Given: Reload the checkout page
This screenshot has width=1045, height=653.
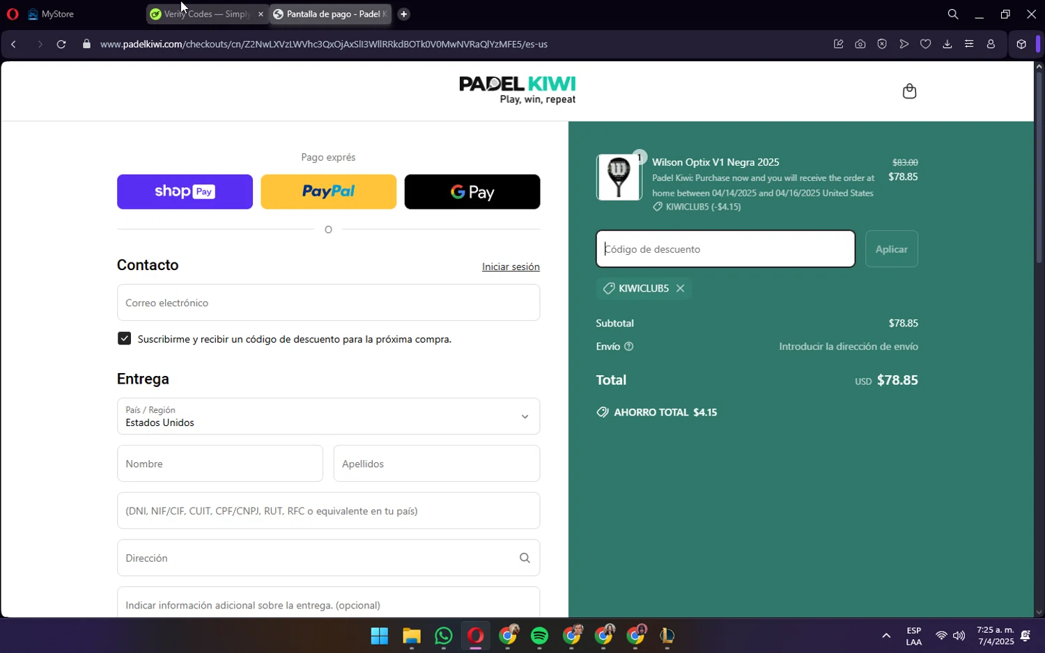Looking at the screenshot, I should pyautogui.click(x=61, y=44).
